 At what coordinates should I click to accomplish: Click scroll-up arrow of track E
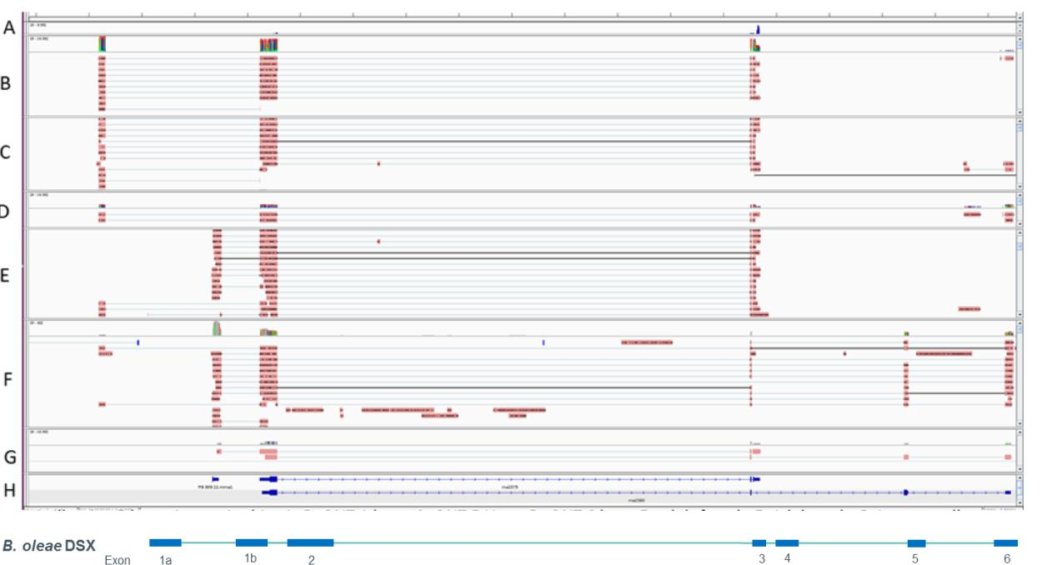[x=1021, y=232]
